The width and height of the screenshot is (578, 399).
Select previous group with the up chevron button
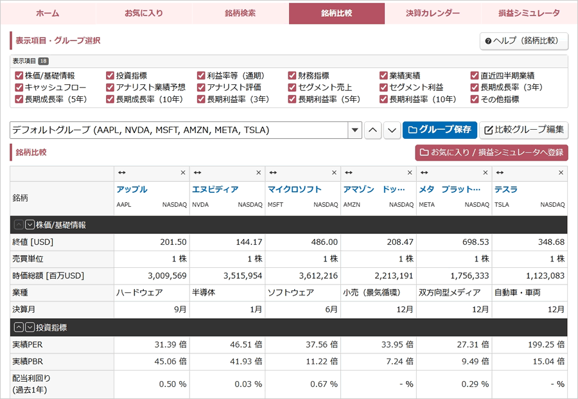(x=372, y=130)
